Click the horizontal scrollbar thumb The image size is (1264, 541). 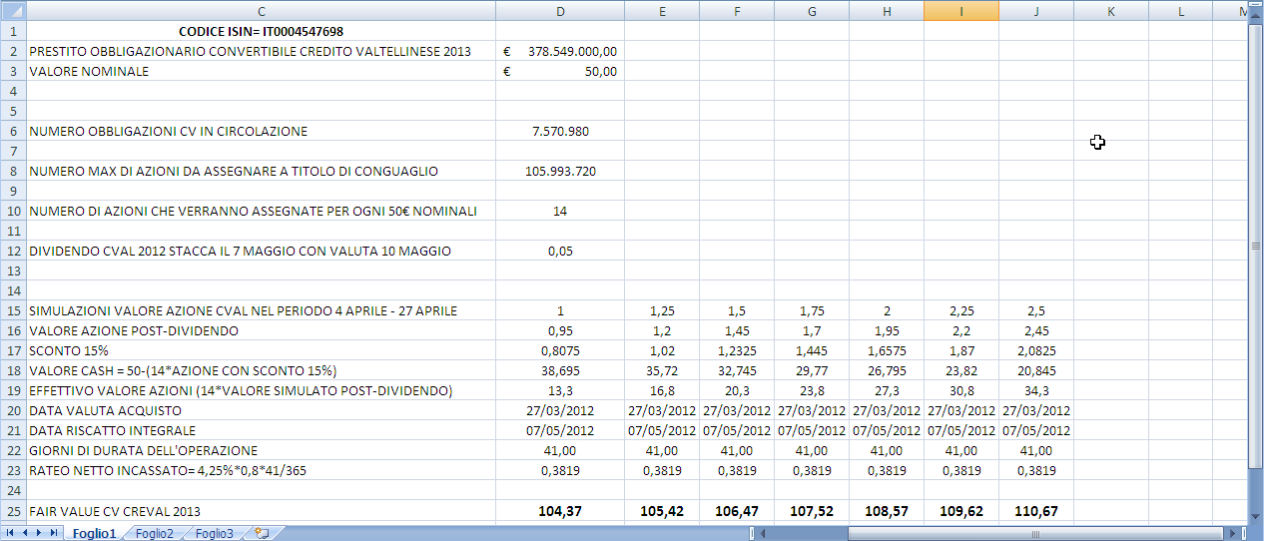point(1033,534)
